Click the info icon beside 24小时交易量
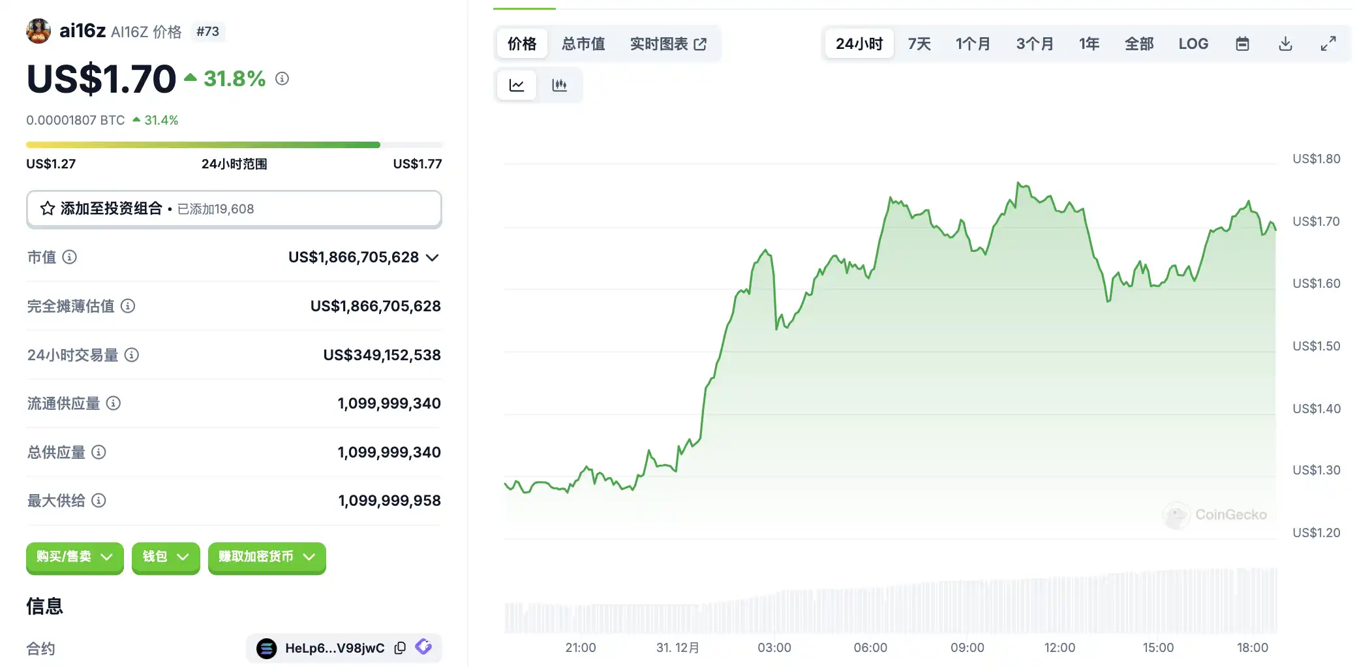Screen dimensions: 1357x667 pos(132,355)
